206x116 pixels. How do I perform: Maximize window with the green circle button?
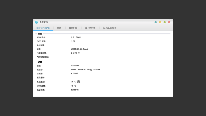[165, 22]
